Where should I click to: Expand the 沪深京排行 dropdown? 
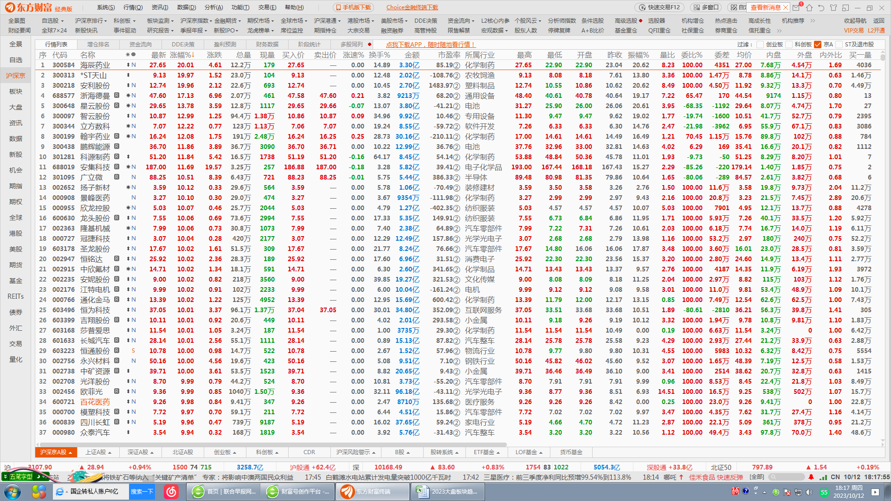(91, 21)
